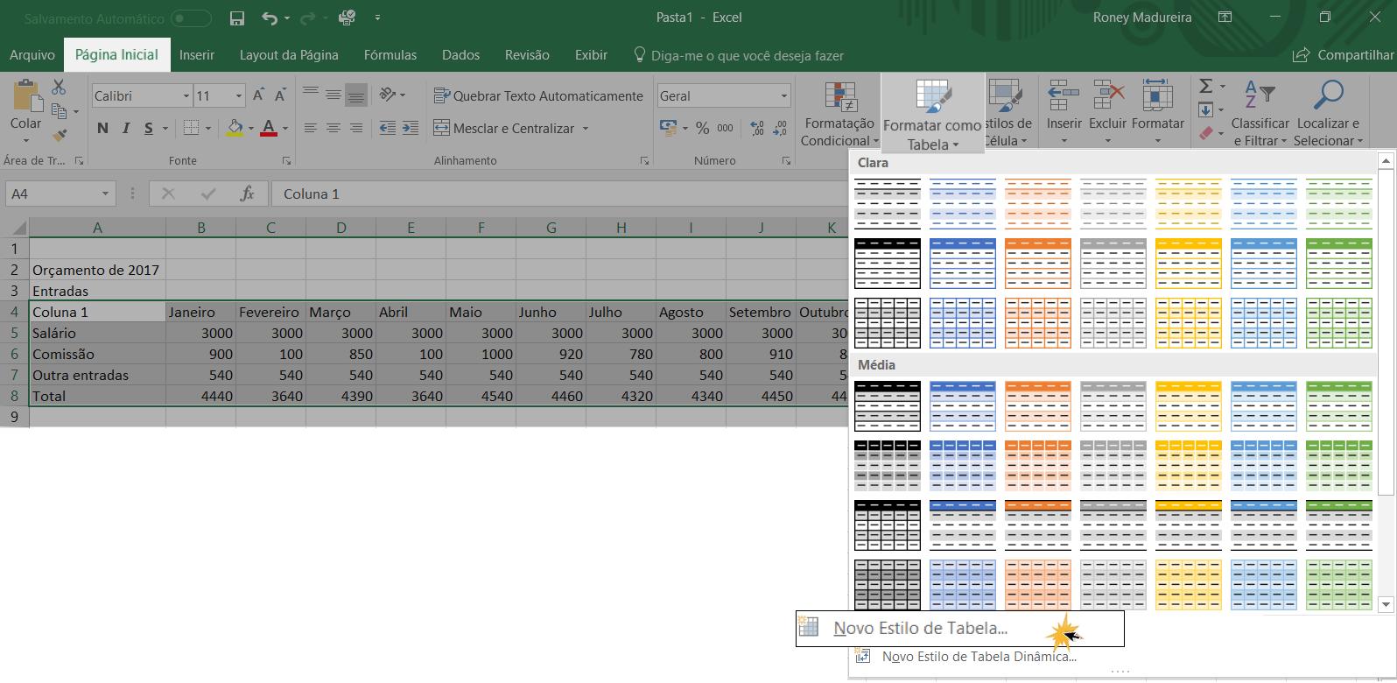This screenshot has height=683, width=1397.
Task: Open the font size 11 dropdown
Action: click(239, 95)
